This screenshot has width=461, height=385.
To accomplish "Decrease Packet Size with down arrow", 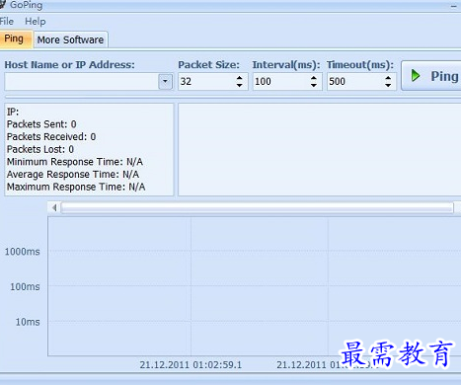I will pyautogui.click(x=240, y=85).
